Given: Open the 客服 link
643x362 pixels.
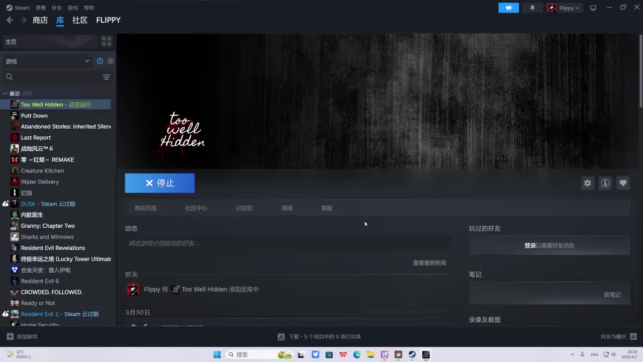Looking at the screenshot, I should [327, 208].
